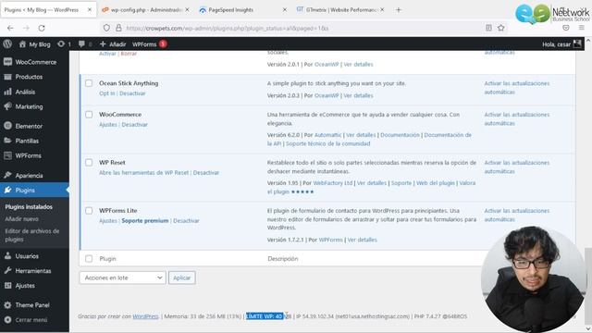Open Añadir nuevo submenu item

click(21, 219)
